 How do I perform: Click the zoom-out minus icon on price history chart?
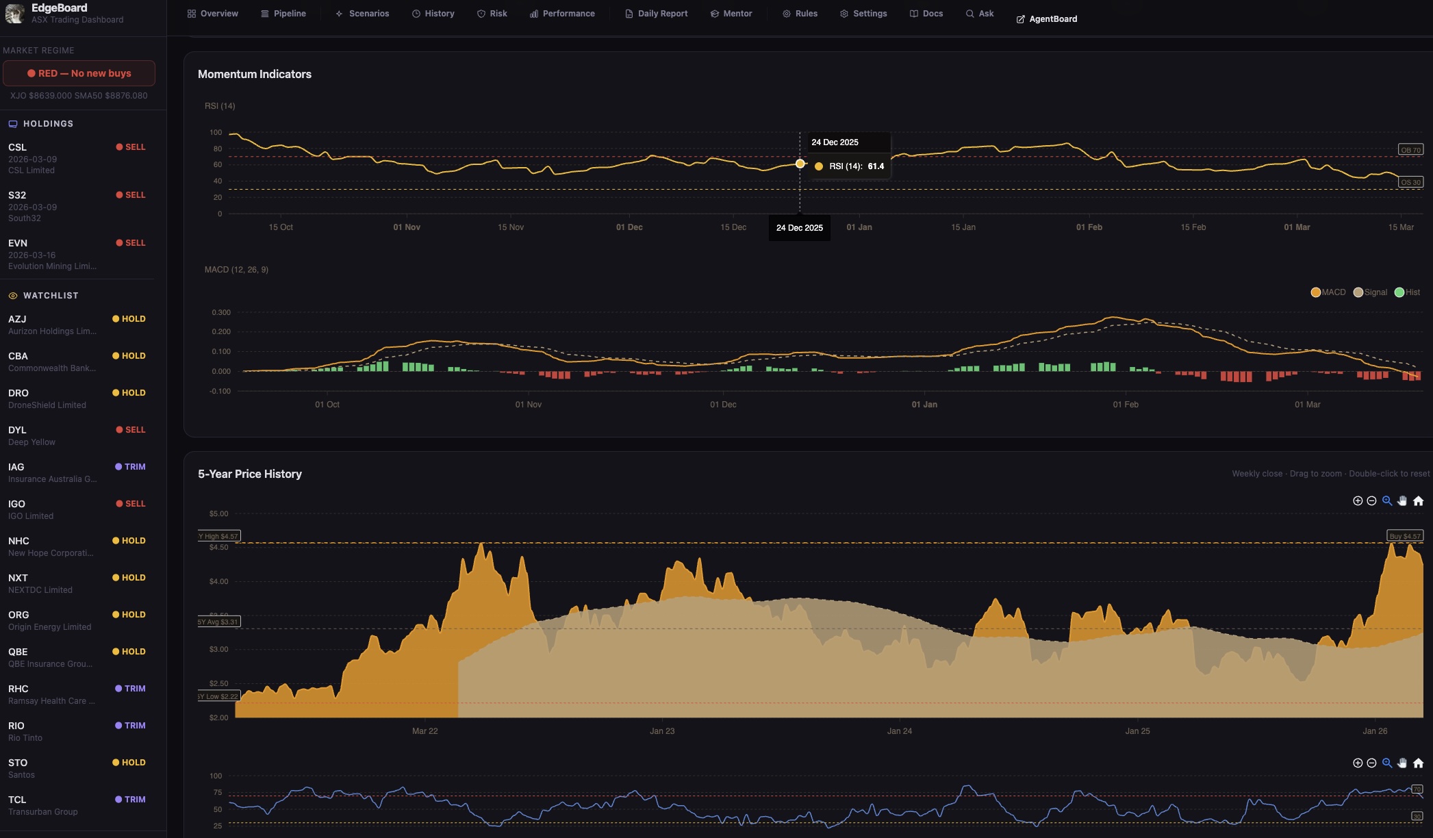1371,501
